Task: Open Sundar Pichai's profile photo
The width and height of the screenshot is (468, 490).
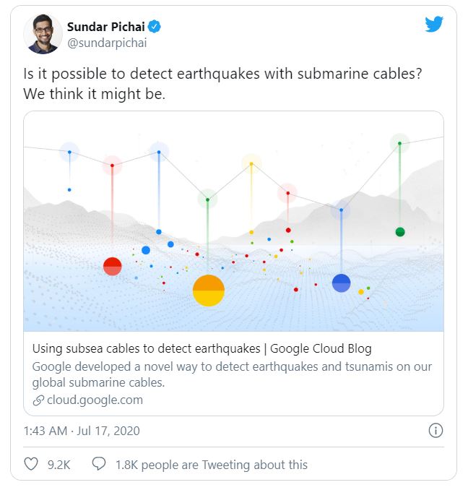Action: (x=43, y=34)
